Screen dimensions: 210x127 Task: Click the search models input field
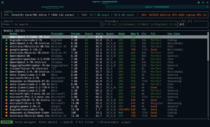pos(51,24)
